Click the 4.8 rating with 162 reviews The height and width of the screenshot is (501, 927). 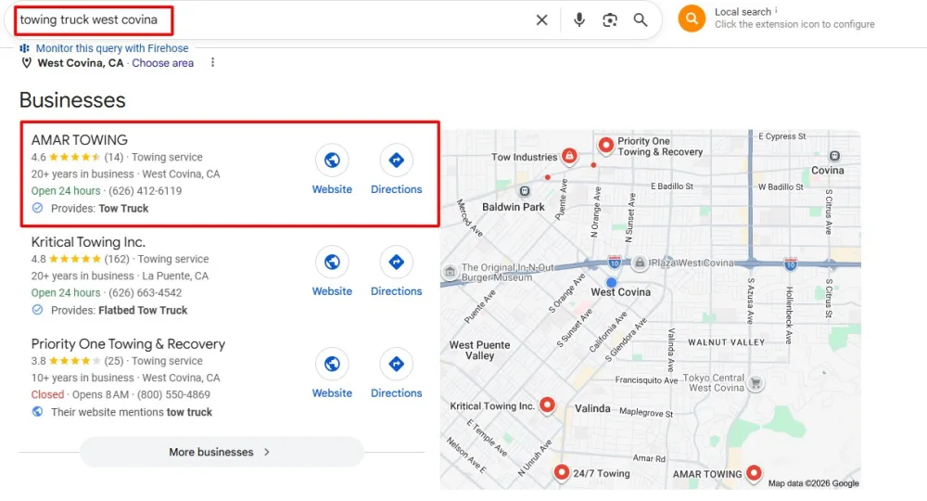[x=38, y=259]
